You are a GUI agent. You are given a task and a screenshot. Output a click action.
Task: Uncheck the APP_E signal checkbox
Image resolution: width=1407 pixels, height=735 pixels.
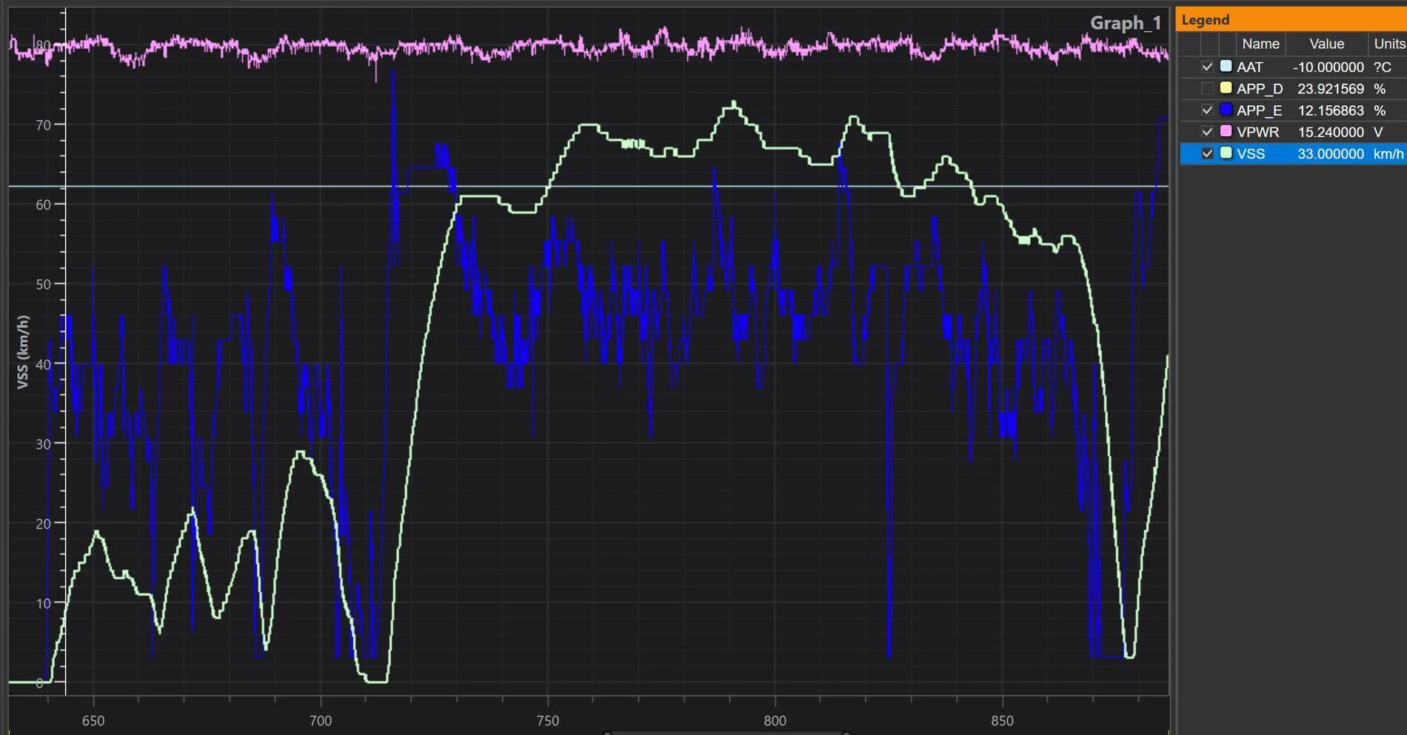point(1207,110)
